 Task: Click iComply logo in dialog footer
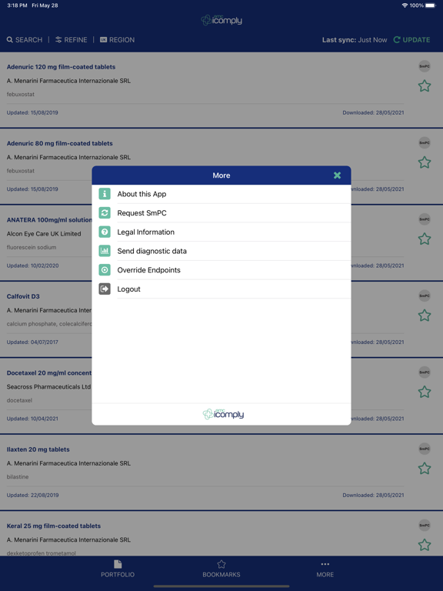pyautogui.click(x=223, y=414)
